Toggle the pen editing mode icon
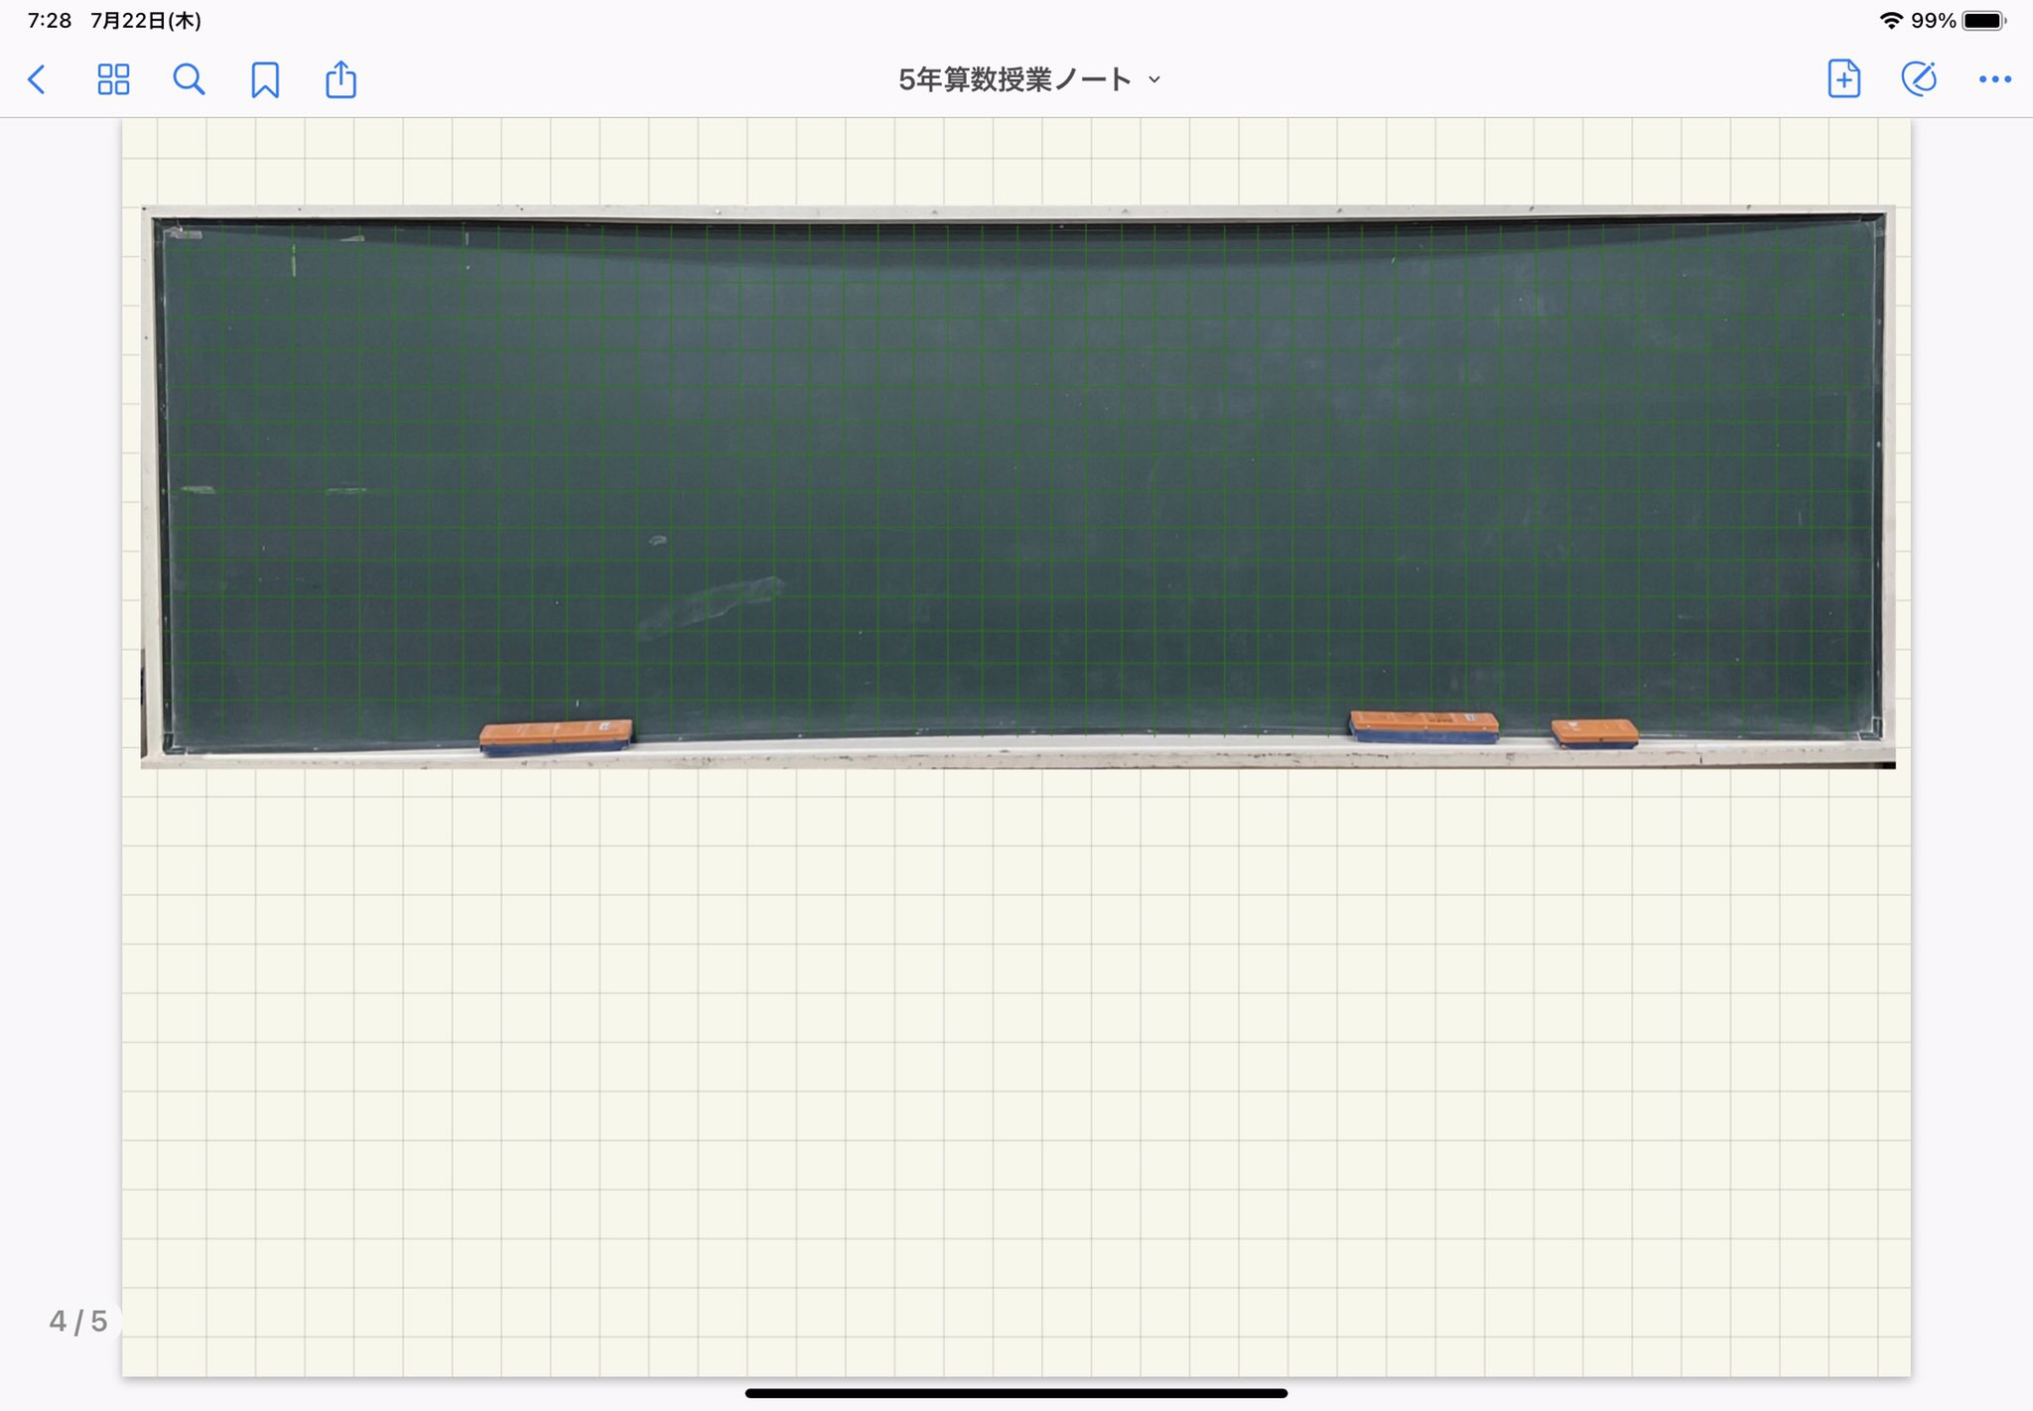Viewport: 2033px width, 1411px height. [x=1919, y=78]
